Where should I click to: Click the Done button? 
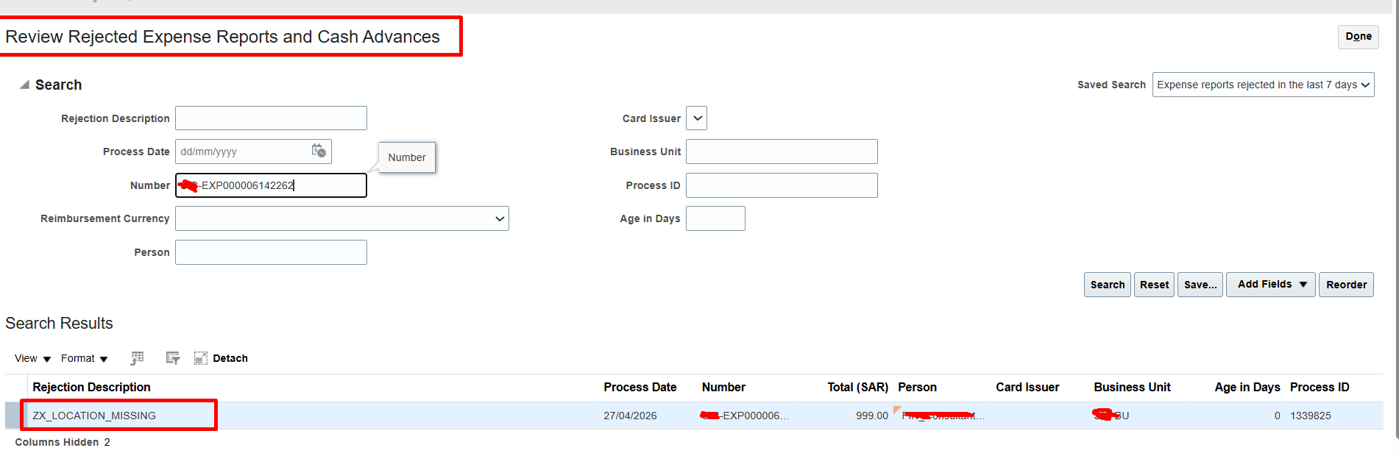[x=1358, y=37]
